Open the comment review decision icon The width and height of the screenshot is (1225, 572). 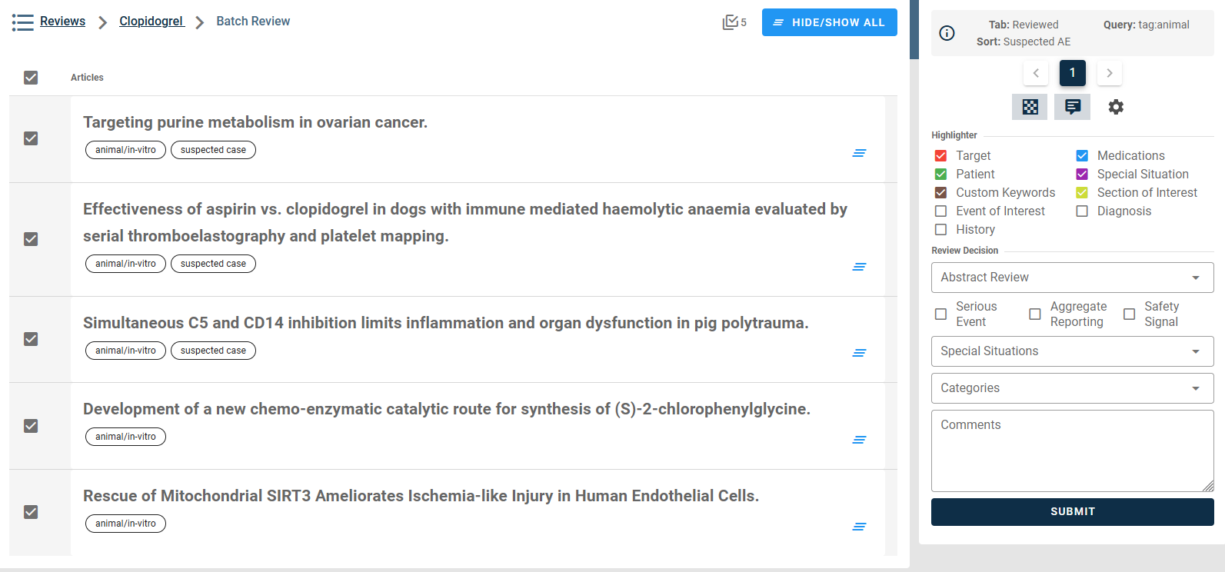click(1072, 107)
